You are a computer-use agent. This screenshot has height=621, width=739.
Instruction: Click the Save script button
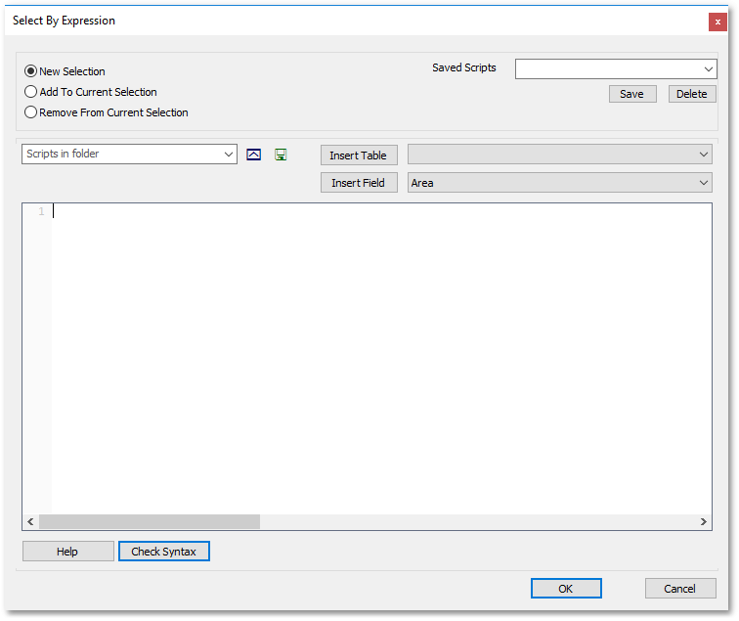tap(632, 94)
